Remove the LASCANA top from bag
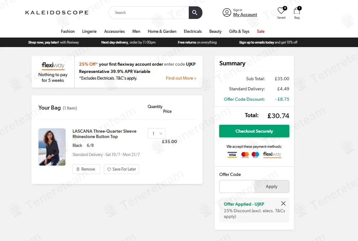358x241 pixels. (86, 169)
